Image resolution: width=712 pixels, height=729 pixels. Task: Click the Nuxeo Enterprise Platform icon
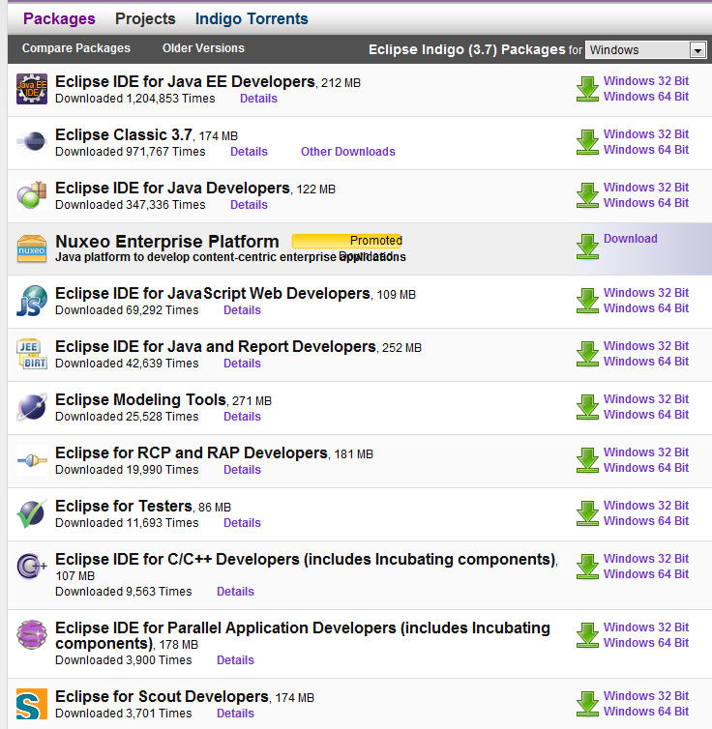(32, 248)
